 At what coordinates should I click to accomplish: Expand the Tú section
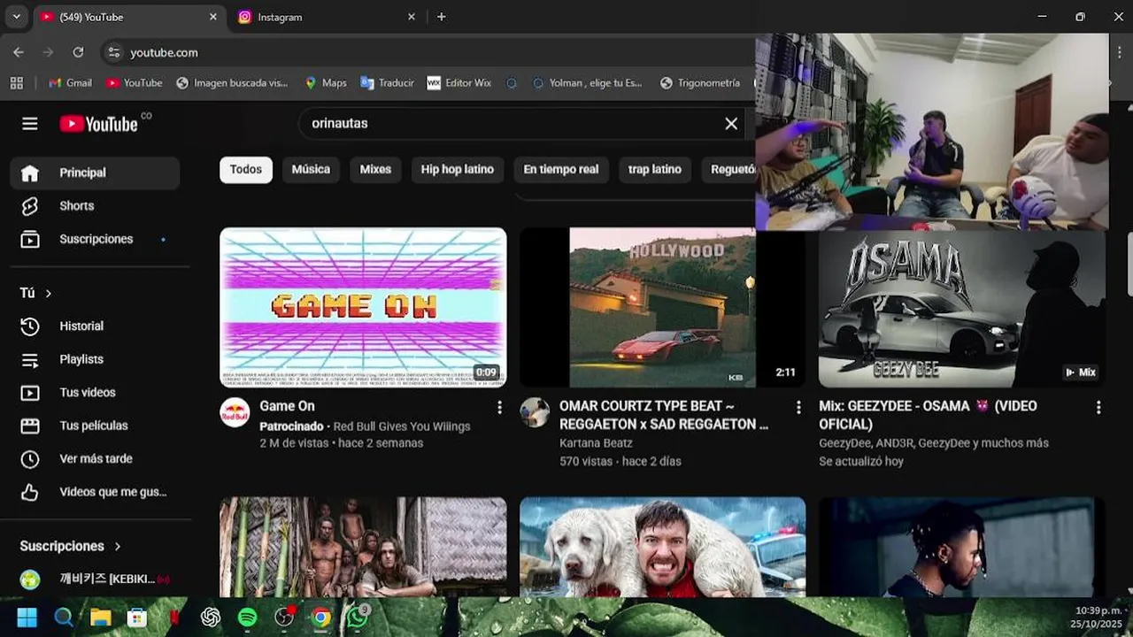click(36, 293)
